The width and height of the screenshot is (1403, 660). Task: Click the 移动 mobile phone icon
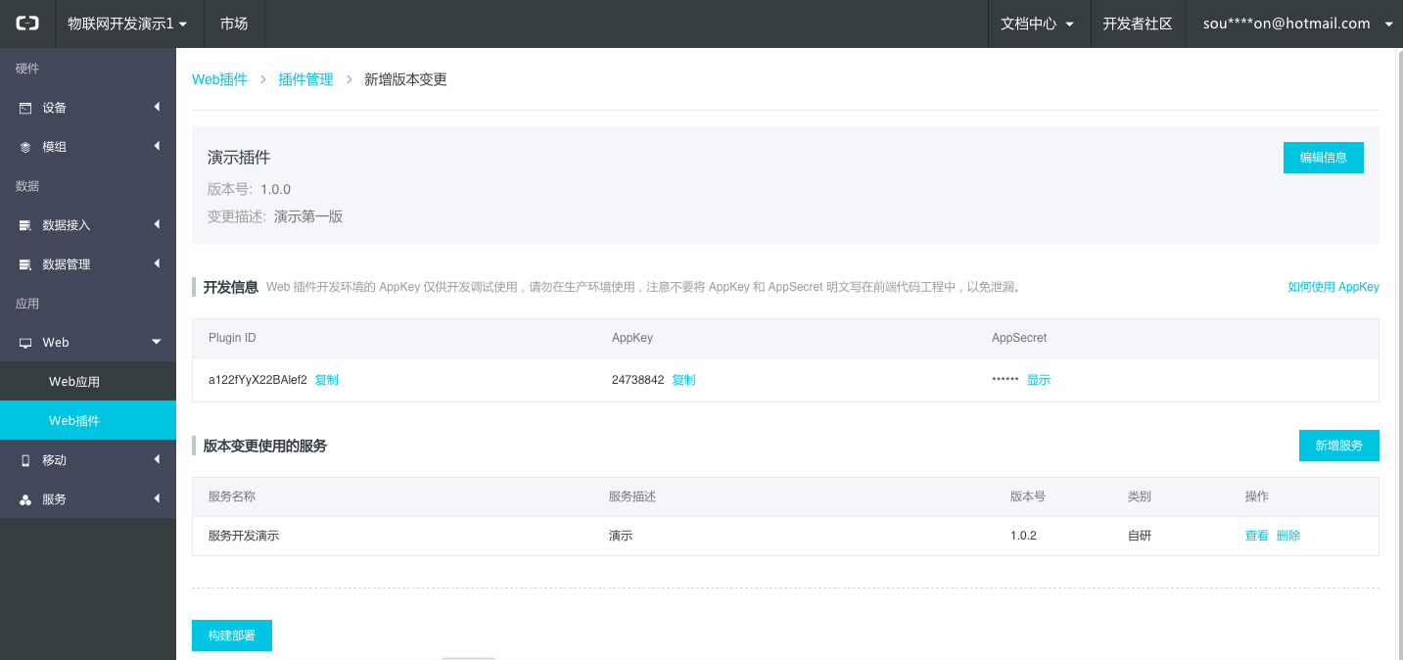point(25,460)
